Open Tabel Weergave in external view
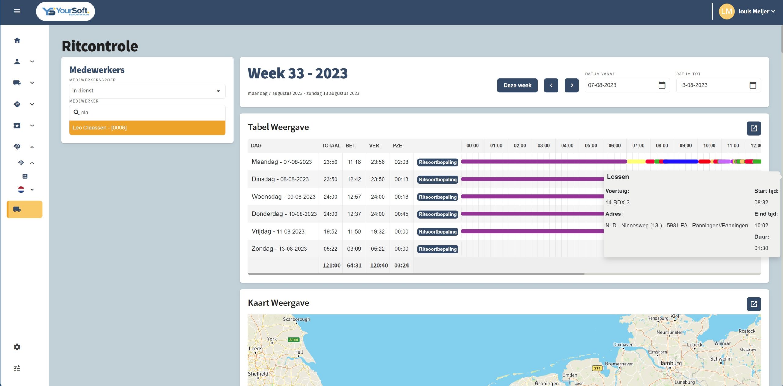The image size is (783, 386). (x=754, y=128)
